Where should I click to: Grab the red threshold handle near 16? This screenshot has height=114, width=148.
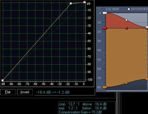tap(105, 28)
